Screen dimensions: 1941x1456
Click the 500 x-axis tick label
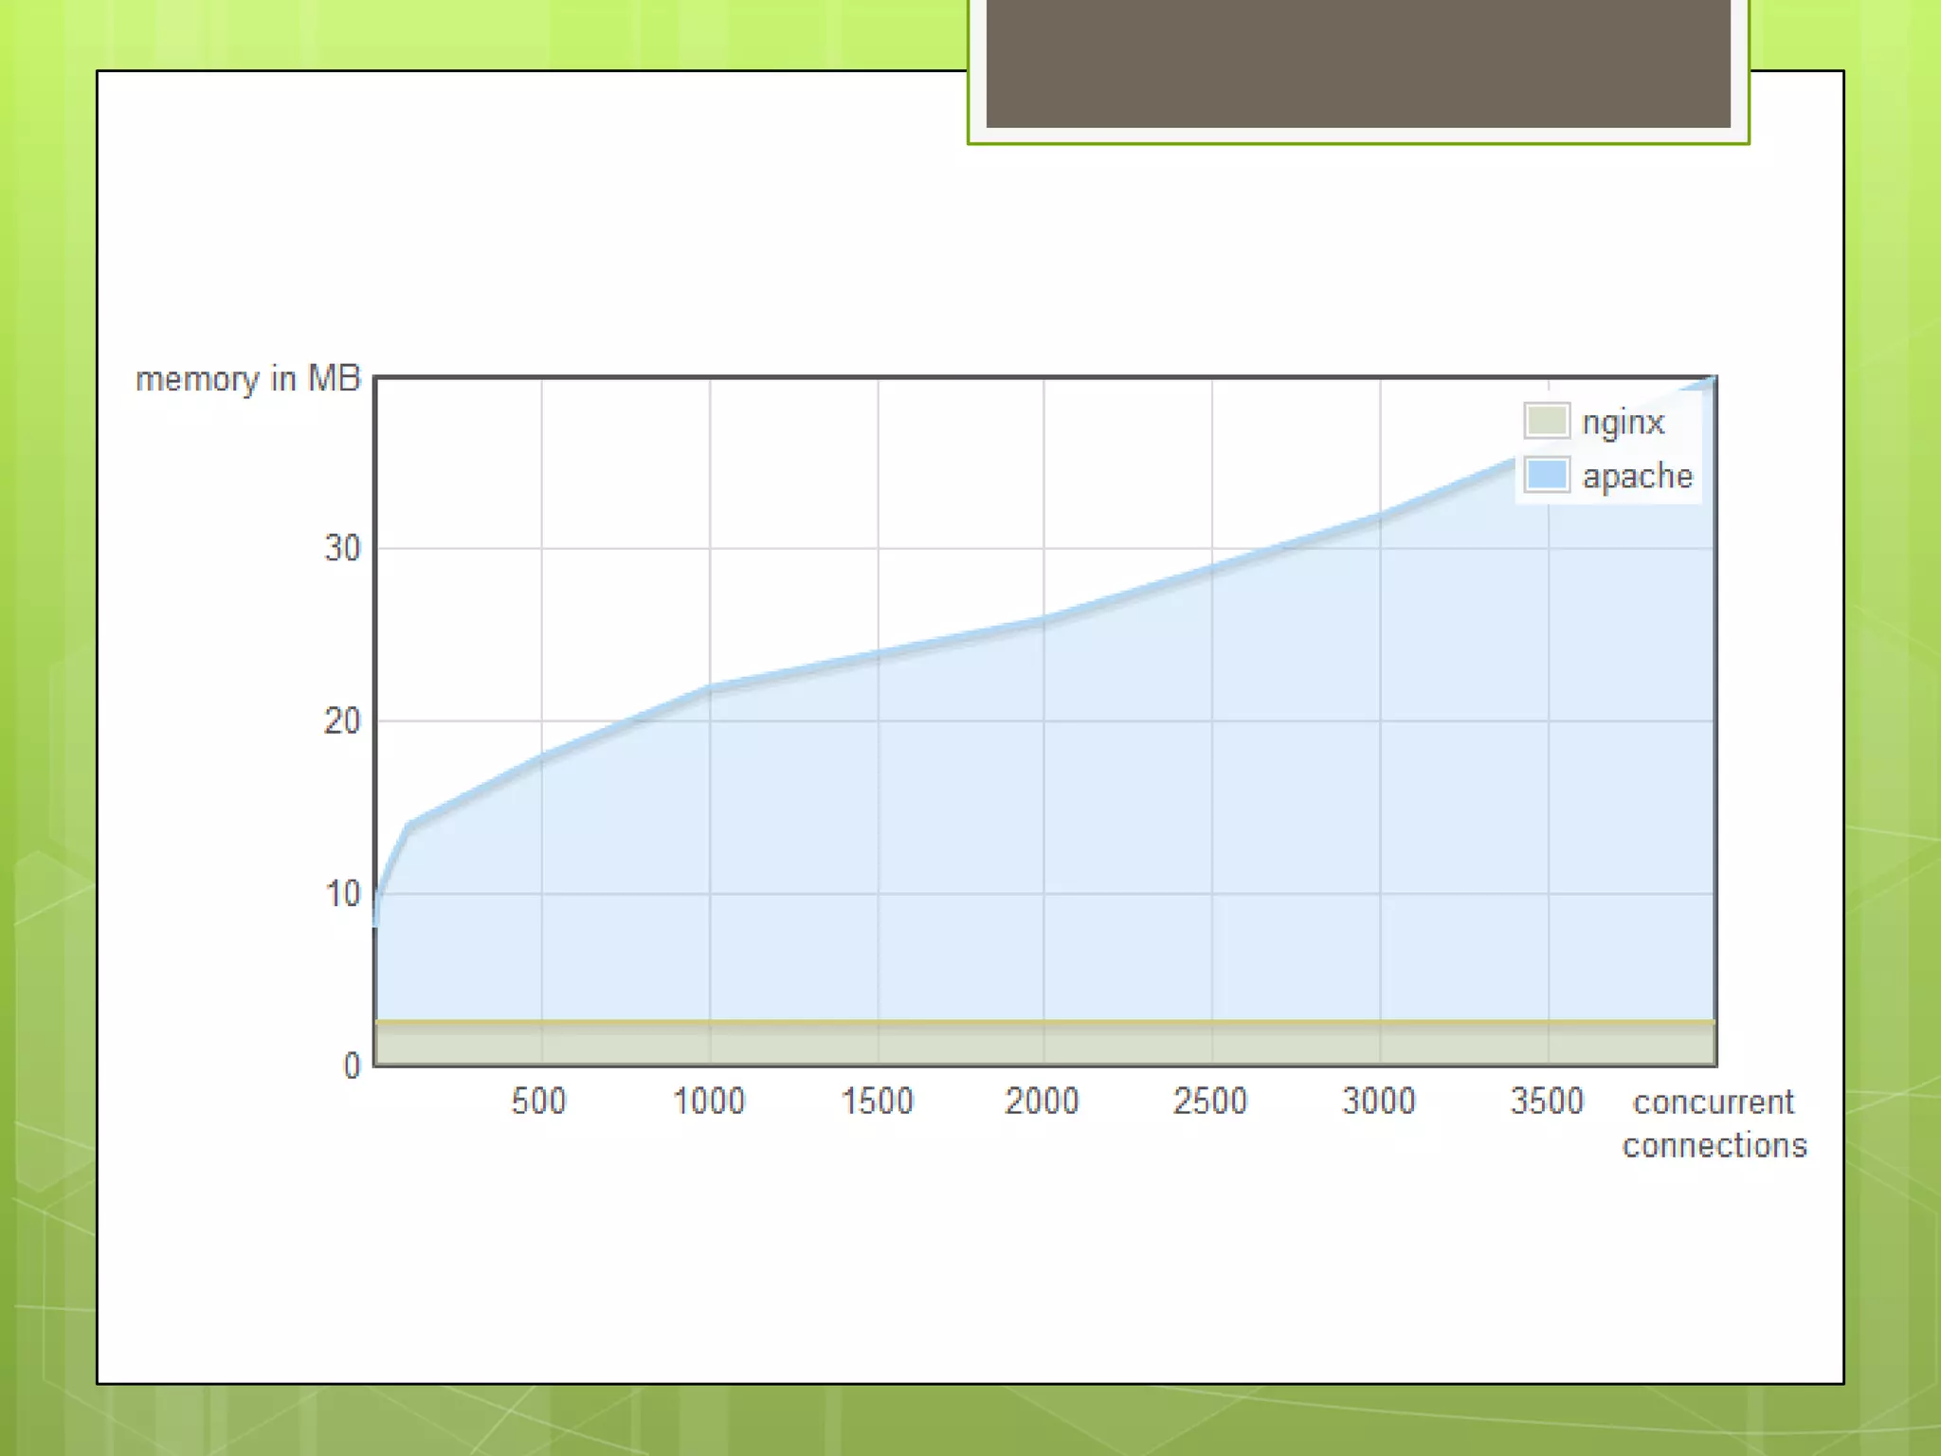(x=538, y=1101)
